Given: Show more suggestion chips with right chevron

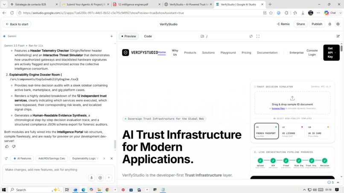Looking at the screenshot, I should point(104,158).
